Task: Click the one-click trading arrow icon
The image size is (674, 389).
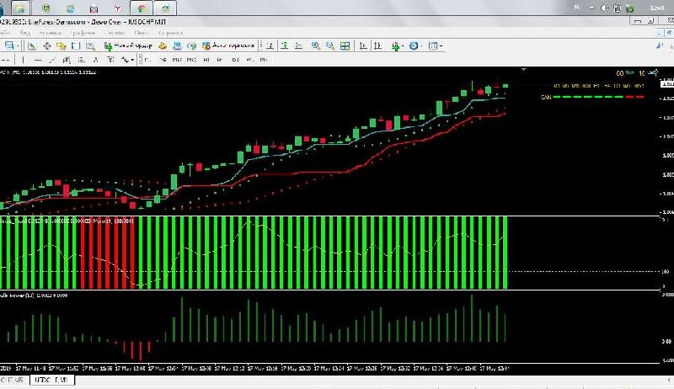Action: tap(654, 72)
